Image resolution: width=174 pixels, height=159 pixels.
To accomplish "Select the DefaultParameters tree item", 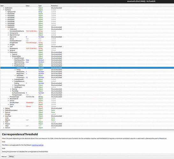I will click(x=11, y=110).
